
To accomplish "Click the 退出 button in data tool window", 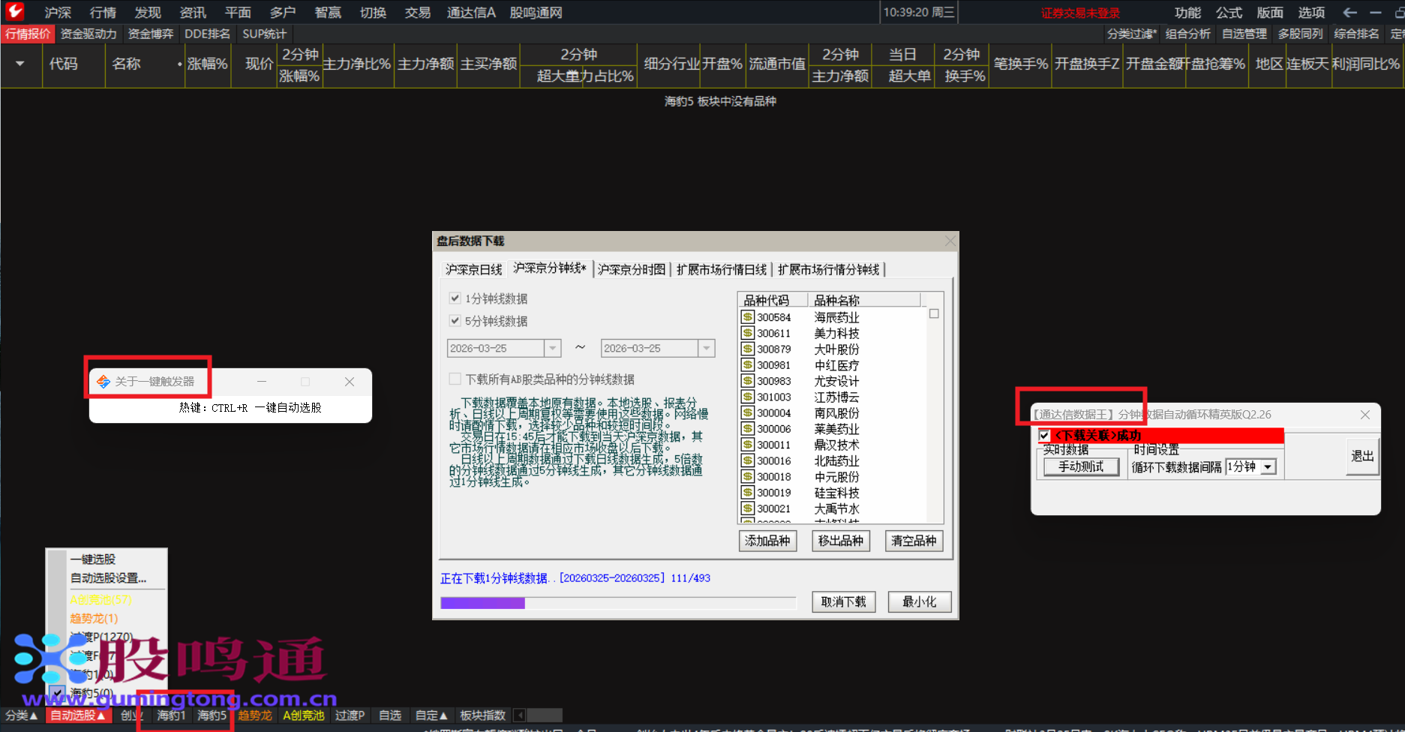I will pos(1362,456).
